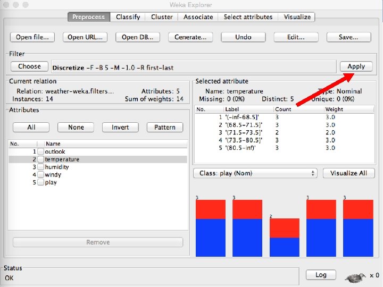Click the '(-inf-68.5]' label row
The width and height of the screenshot is (383, 287).
click(284, 117)
